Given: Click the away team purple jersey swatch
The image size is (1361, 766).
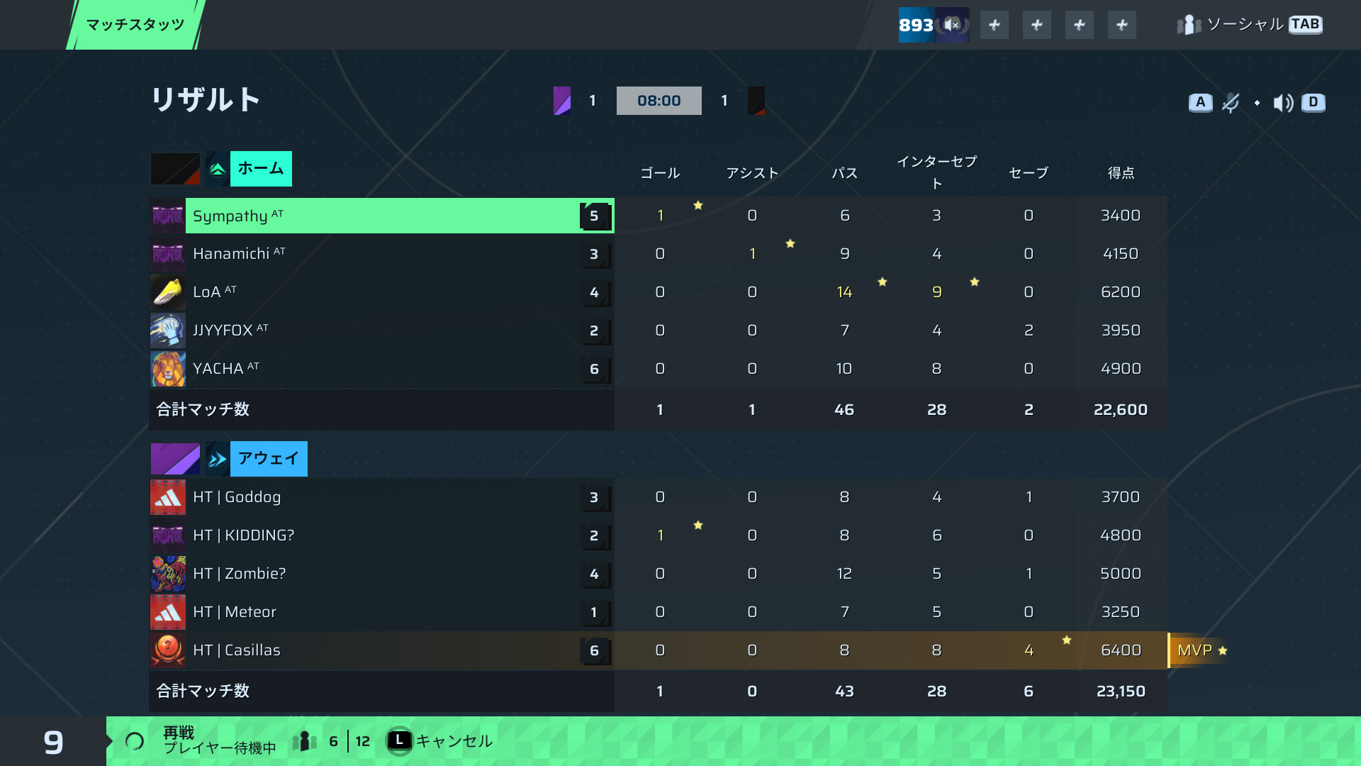Looking at the screenshot, I should [175, 459].
